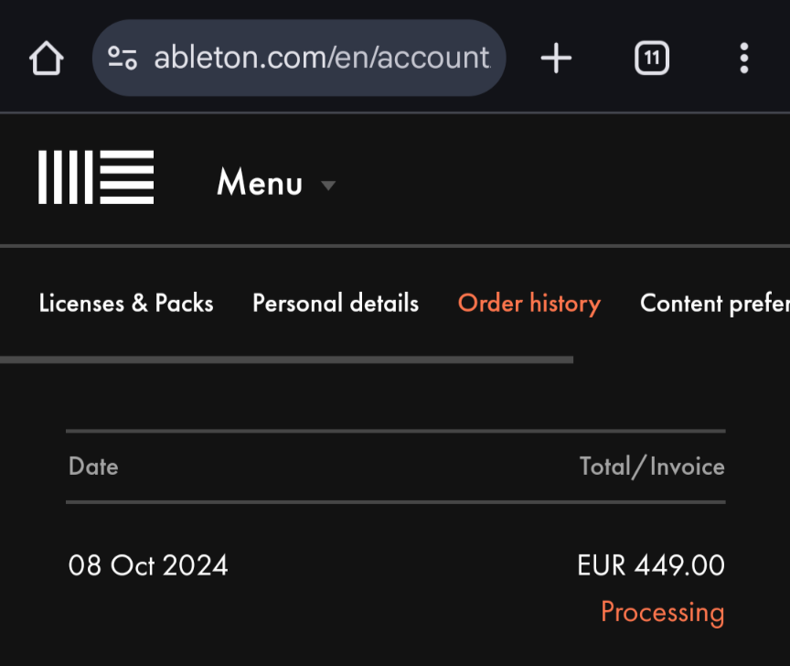Viewport: 790px width, 666px height.
Task: Click the Ableton logo
Action: pyautogui.click(x=96, y=177)
